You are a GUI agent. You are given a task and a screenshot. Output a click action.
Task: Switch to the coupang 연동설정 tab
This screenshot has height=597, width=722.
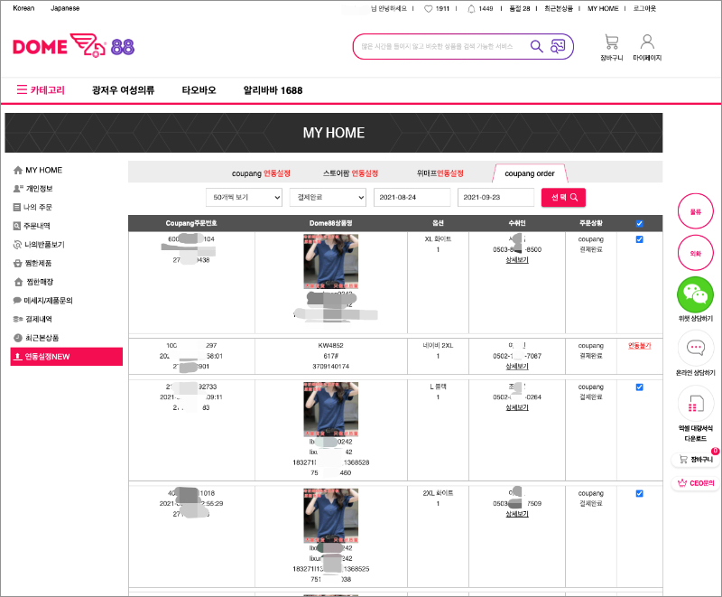tap(261, 173)
